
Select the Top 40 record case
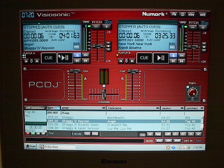pos(30,112)
